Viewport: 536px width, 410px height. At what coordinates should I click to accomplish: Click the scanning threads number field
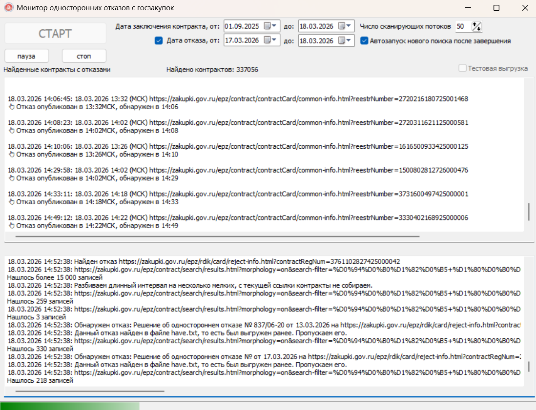click(462, 26)
